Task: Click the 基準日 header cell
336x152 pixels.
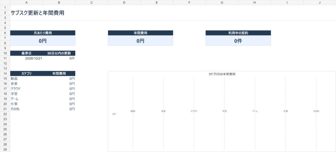Action: (x=27, y=53)
